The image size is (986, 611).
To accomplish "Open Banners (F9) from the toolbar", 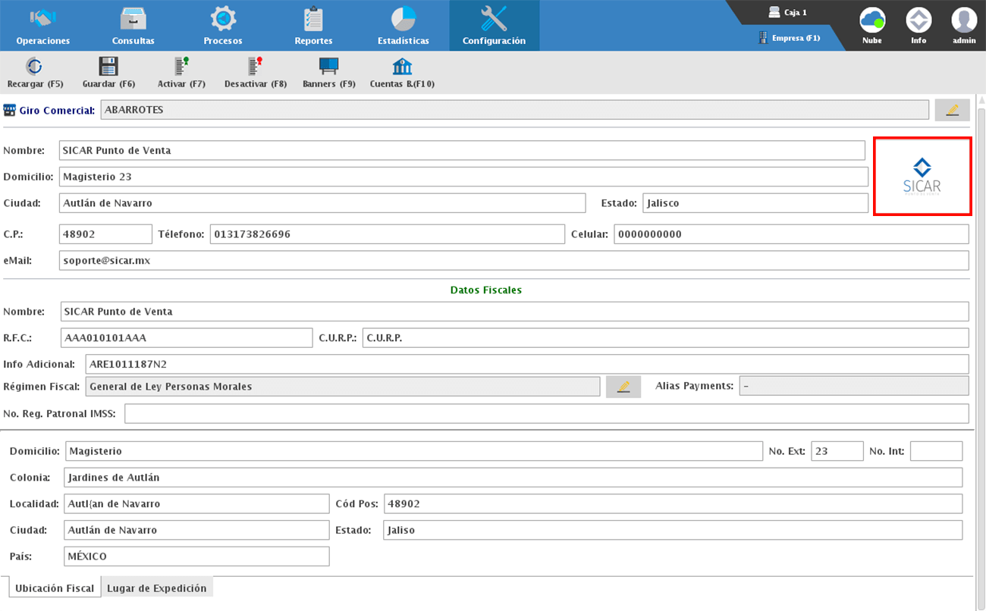I will point(328,67).
